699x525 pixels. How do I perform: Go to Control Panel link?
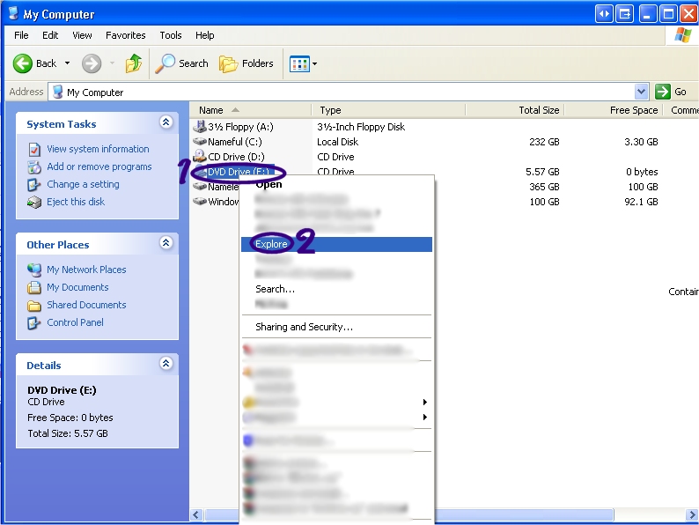pyautogui.click(x=75, y=322)
